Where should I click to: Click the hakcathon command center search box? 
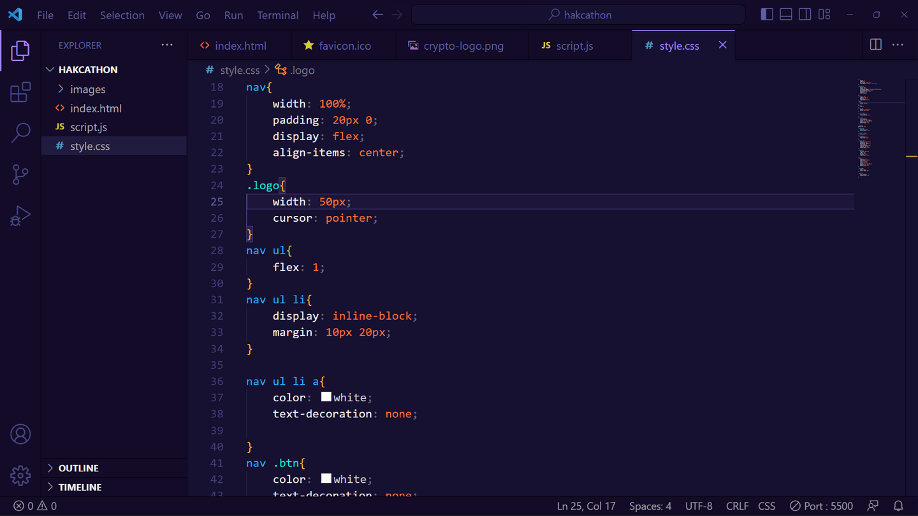click(x=578, y=15)
